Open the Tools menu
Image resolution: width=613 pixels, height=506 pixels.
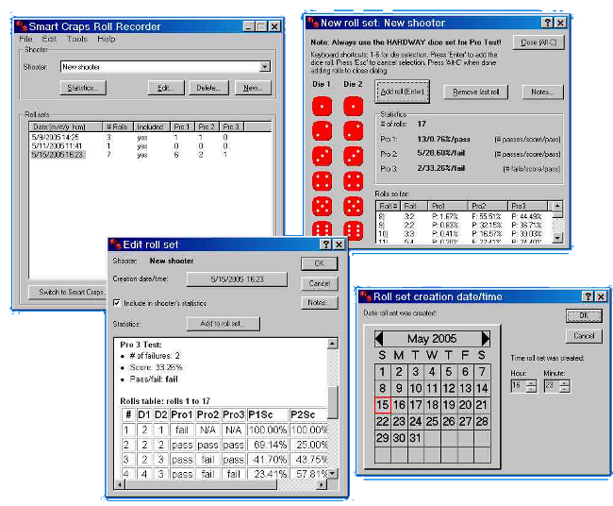[77, 39]
